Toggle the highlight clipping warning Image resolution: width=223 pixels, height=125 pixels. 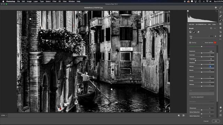tap(217, 11)
